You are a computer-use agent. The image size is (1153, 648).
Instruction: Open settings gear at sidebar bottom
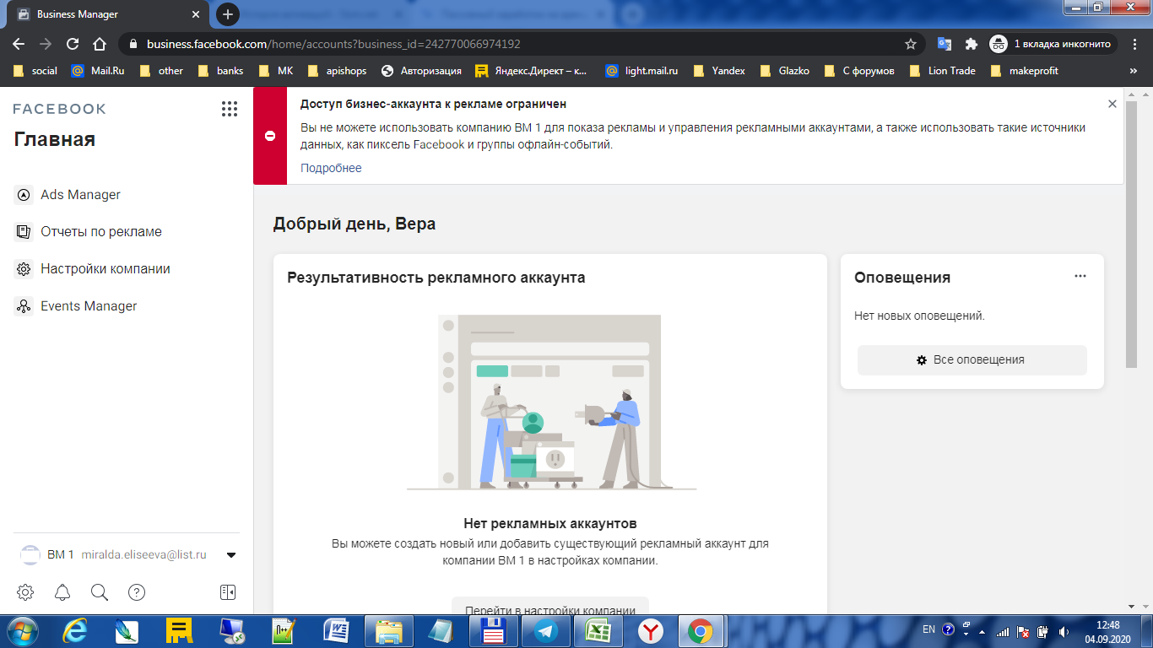25,592
